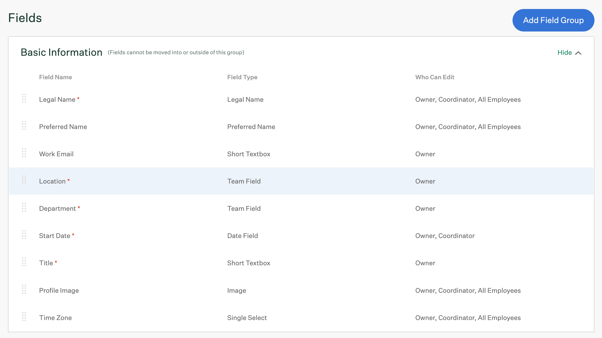Click the editors list for Preferred Name row

coord(468,127)
